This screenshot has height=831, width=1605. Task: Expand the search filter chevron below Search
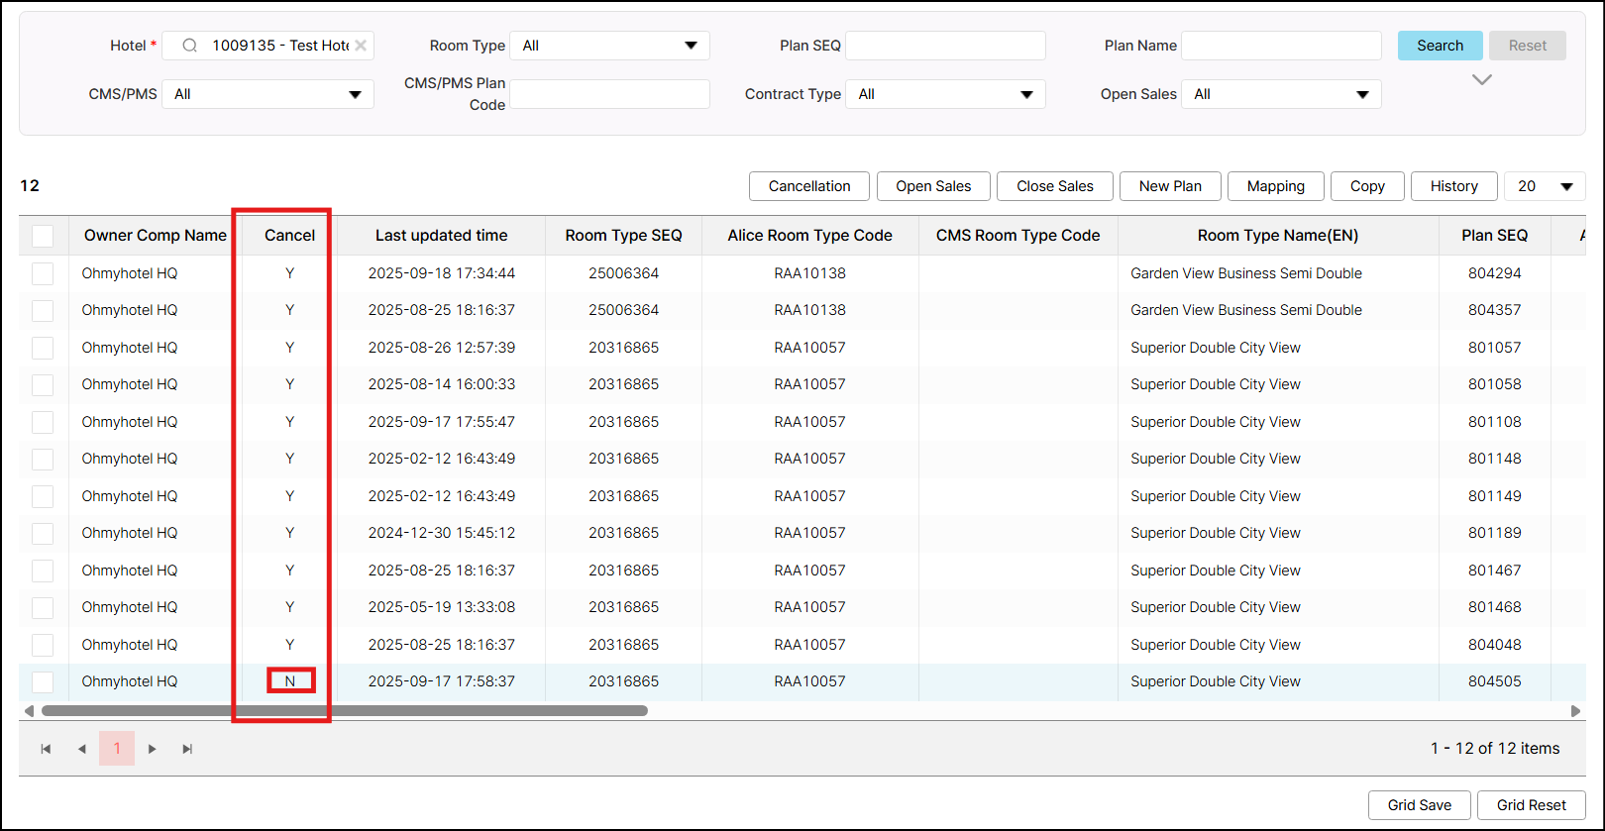1481,80
